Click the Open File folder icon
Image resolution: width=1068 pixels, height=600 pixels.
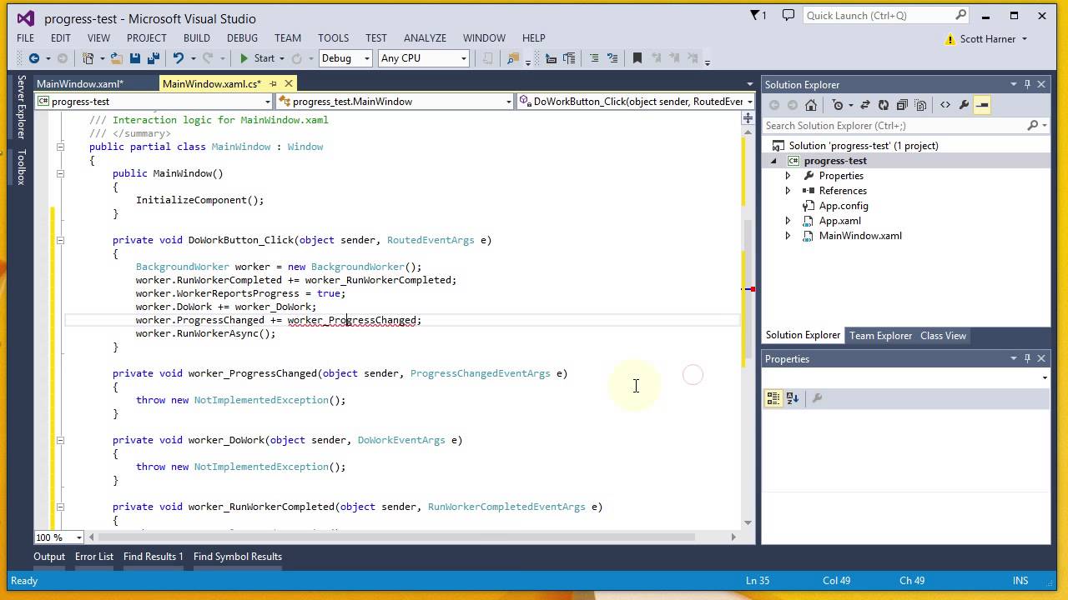(116, 58)
